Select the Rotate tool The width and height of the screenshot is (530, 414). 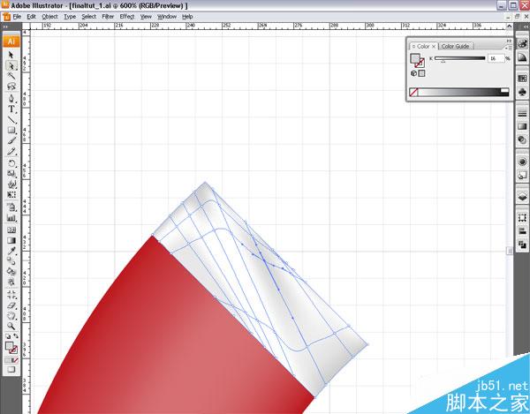[11, 163]
